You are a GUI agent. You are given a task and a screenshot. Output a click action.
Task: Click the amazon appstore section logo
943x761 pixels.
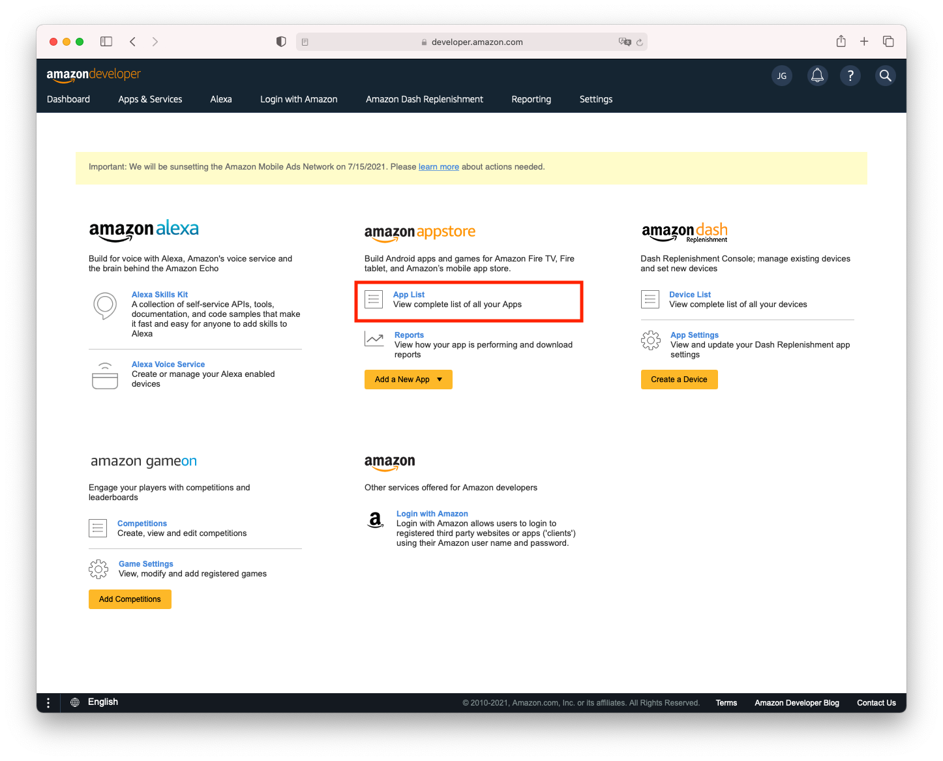(420, 233)
